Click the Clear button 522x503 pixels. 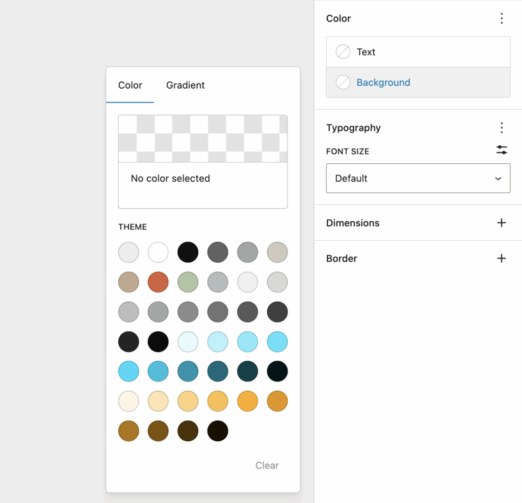267,465
